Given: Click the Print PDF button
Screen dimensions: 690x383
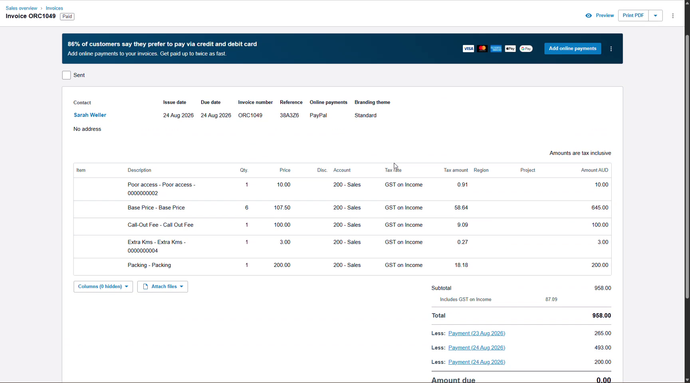Looking at the screenshot, I should [633, 16].
